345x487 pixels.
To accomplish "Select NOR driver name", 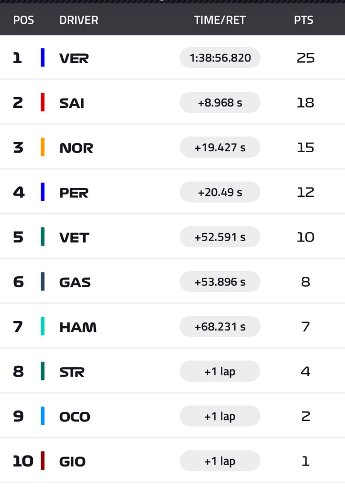I will (76, 147).
